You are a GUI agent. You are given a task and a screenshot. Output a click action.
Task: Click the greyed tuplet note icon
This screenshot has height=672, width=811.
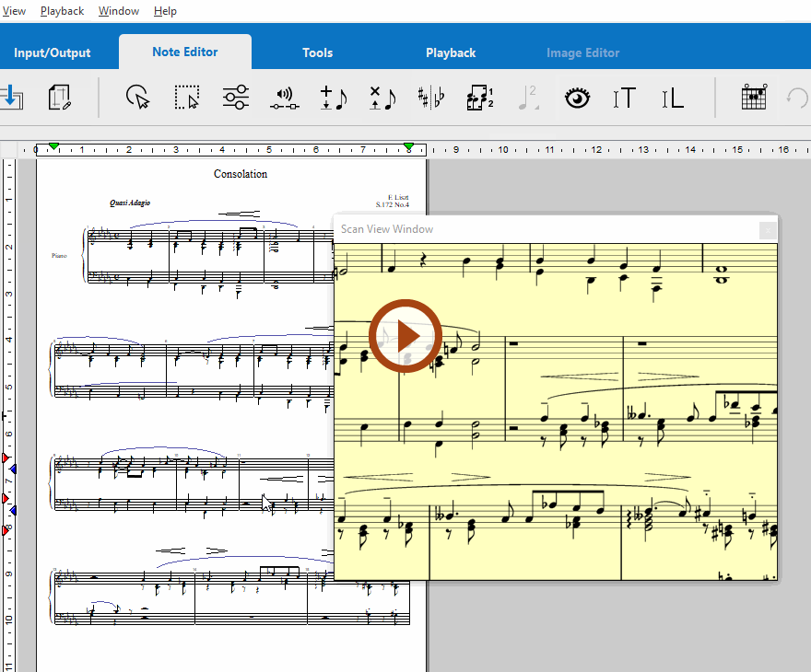tap(529, 98)
